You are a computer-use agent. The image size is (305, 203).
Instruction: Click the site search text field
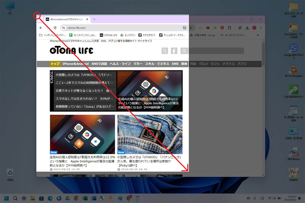pos(216,51)
